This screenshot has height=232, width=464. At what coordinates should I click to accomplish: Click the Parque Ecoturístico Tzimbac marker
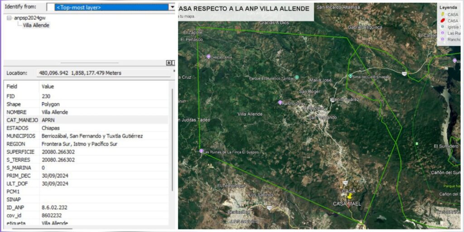click(x=297, y=77)
